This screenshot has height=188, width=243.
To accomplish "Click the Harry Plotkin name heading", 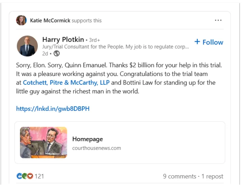I will coord(62,40).
